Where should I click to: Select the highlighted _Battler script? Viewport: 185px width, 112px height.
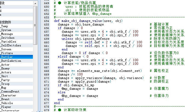pos(16,57)
